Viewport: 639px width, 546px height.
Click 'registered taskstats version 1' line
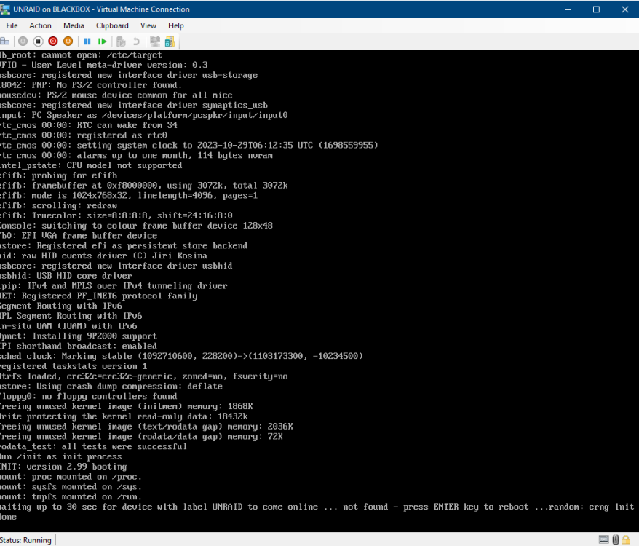click(74, 366)
